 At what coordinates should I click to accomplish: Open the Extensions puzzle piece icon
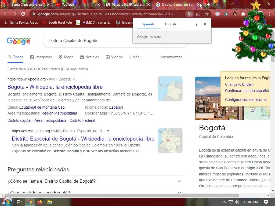pyautogui.click(x=243, y=14)
